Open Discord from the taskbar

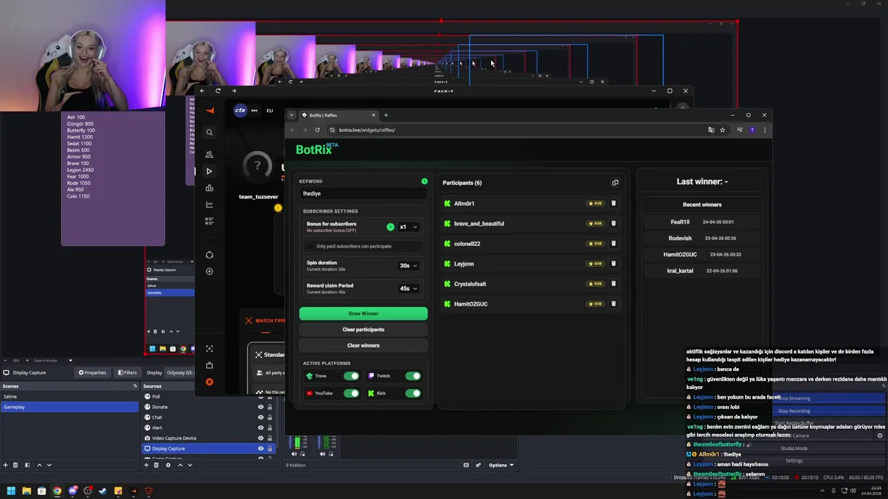(72, 491)
